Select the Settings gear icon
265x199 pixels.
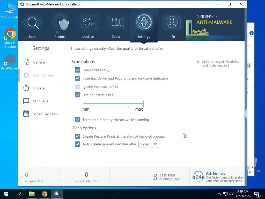(x=144, y=22)
